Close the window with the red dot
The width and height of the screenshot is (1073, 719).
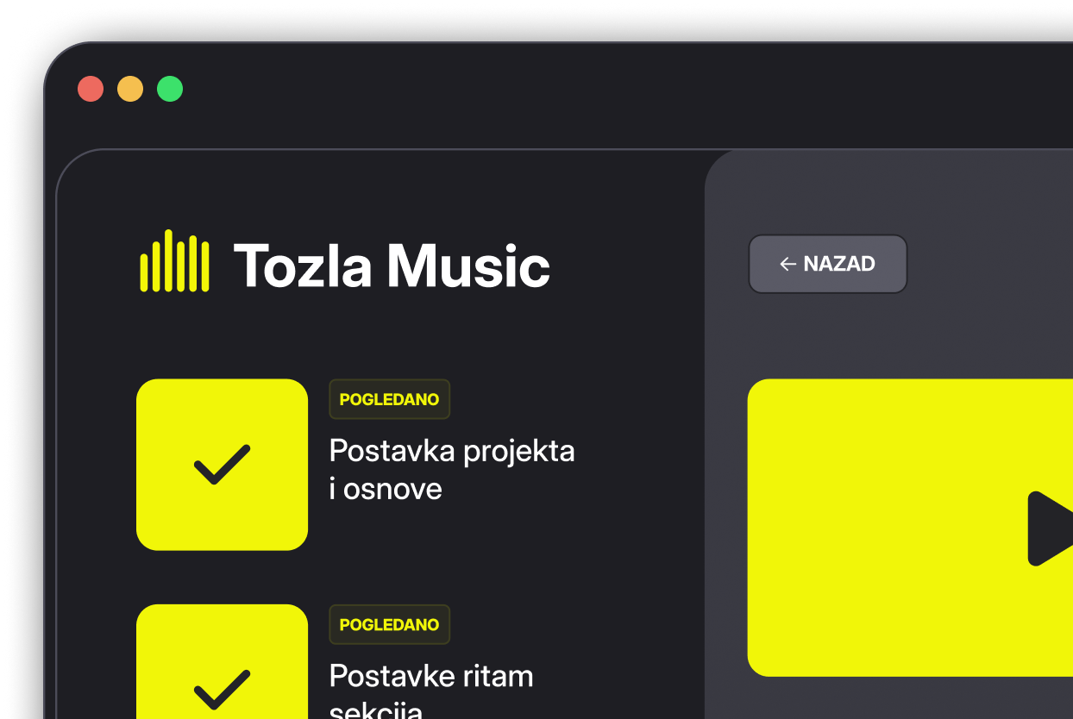[91, 89]
